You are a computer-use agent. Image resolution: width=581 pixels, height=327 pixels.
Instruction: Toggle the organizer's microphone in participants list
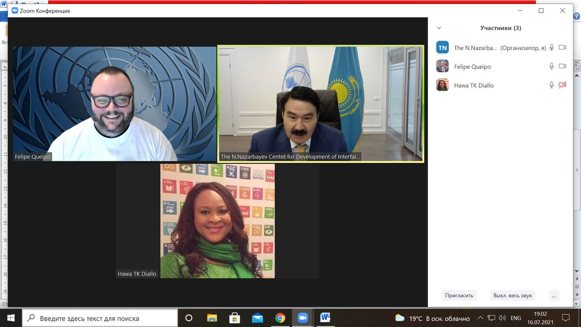(x=551, y=47)
